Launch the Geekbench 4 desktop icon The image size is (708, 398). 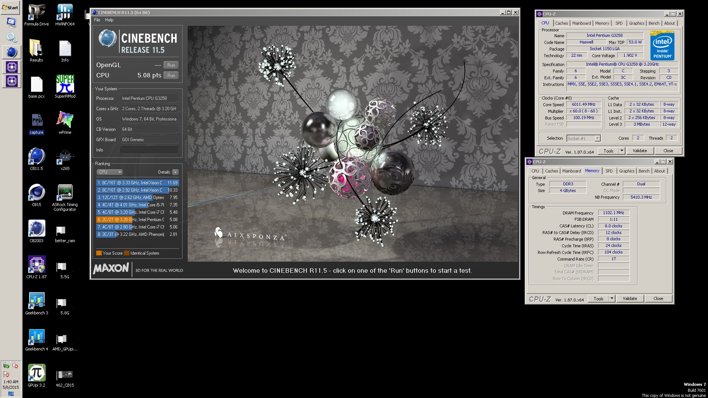[37, 340]
